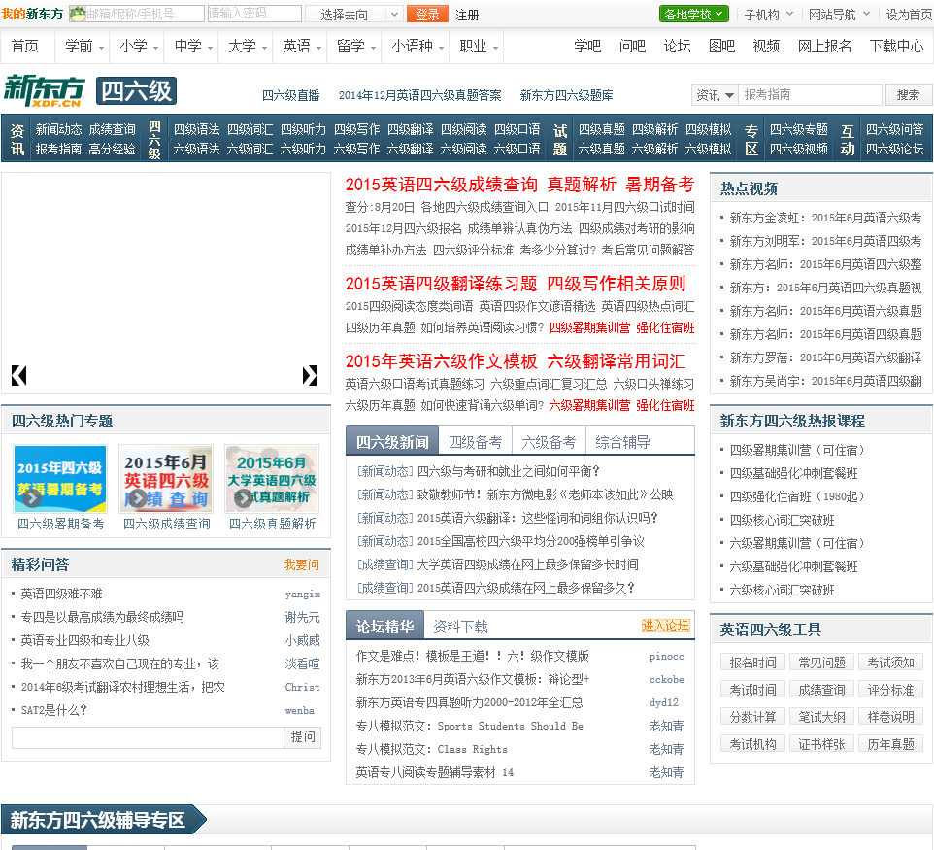Open 下载中心 in top navigation
This screenshot has height=850, width=934.
pos(896,46)
